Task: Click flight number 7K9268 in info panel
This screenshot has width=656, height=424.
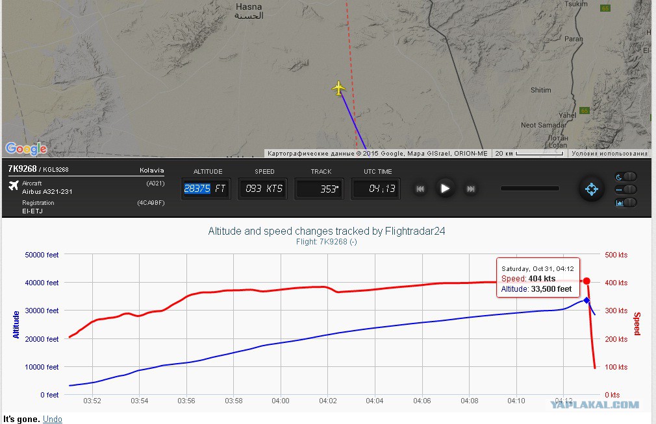Action: tap(22, 169)
